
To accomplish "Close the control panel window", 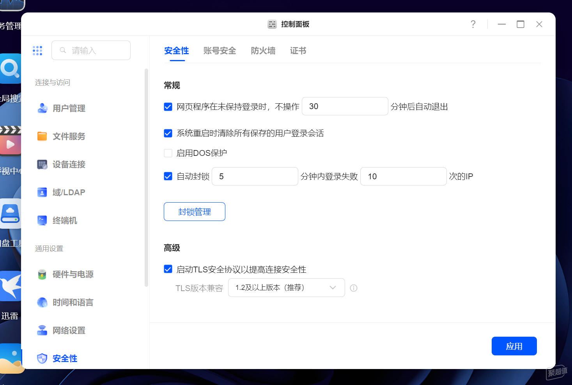I will click(539, 24).
